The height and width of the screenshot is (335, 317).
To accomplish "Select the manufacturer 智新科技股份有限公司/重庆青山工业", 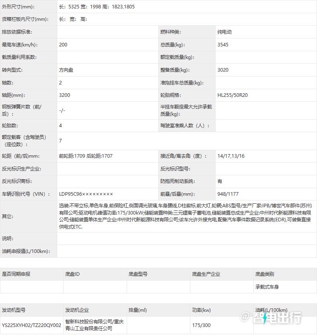I will pos(94,325).
